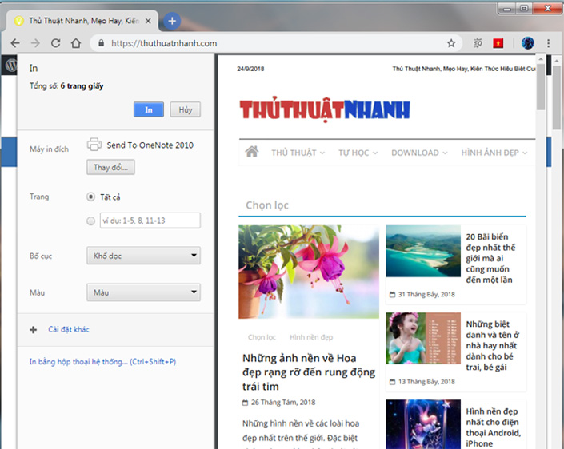The width and height of the screenshot is (564, 449).
Task: Switch to the Thủ Thuật Nhanh browser tab
Action: point(83,22)
